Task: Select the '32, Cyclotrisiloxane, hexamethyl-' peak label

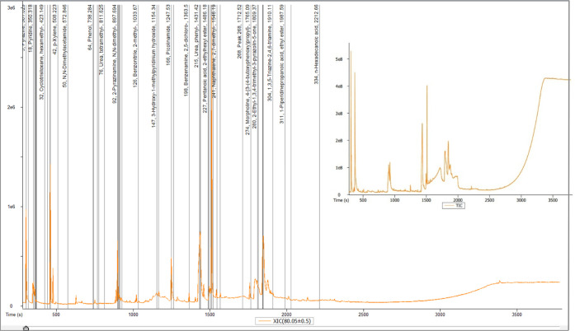Action: tap(42, 53)
